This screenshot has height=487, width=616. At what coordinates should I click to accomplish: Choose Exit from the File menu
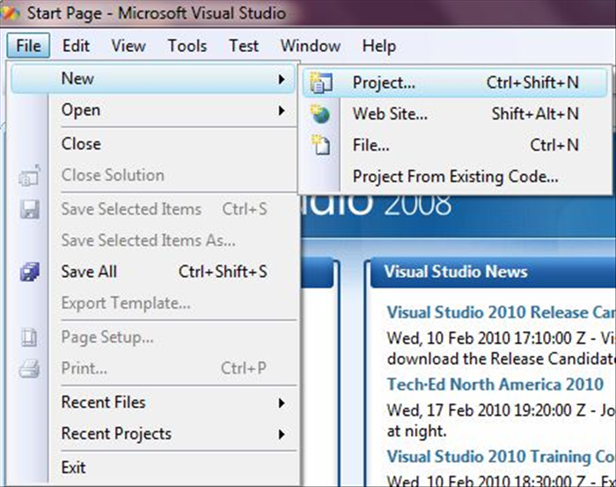[153, 468]
